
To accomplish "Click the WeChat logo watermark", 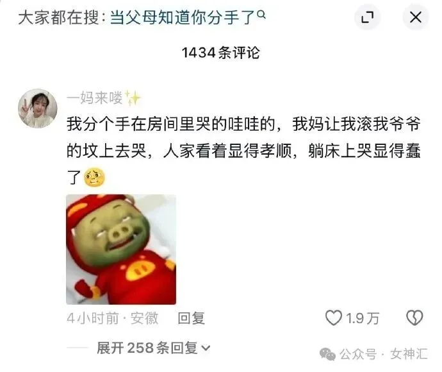I will pos(327,354).
